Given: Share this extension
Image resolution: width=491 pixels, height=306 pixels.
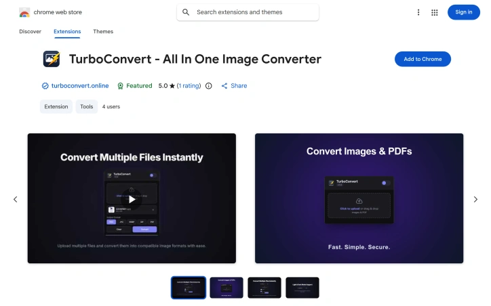Looking at the screenshot, I should click(234, 86).
